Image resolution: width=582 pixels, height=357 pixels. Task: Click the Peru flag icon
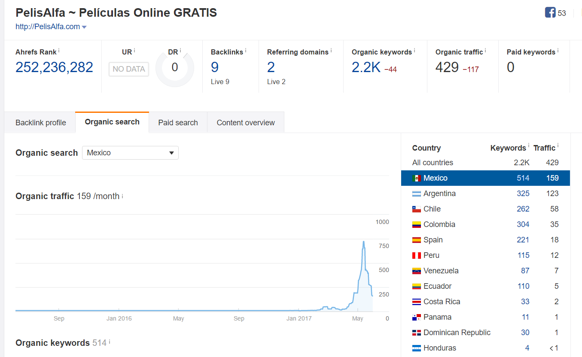point(416,255)
